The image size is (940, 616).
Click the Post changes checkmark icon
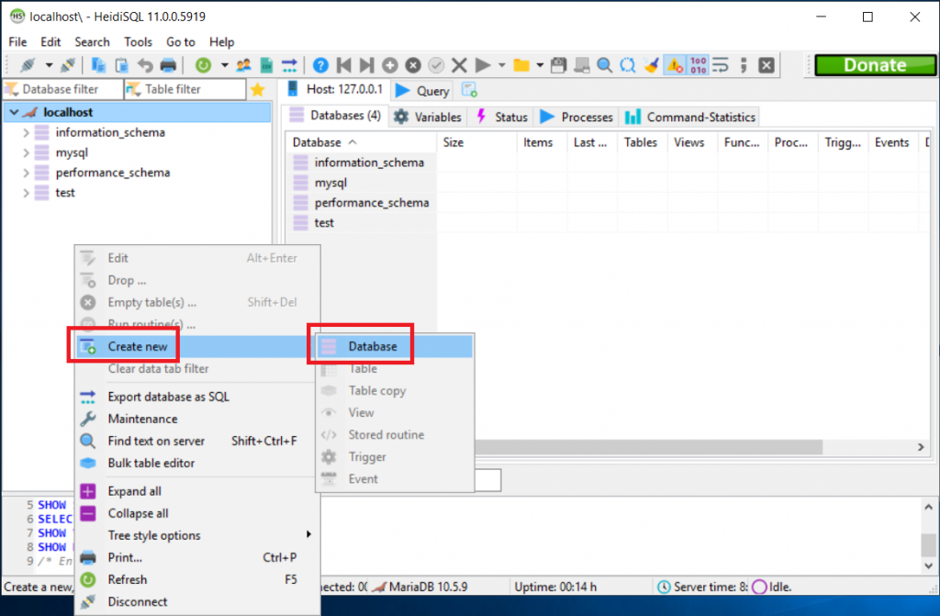coord(436,65)
